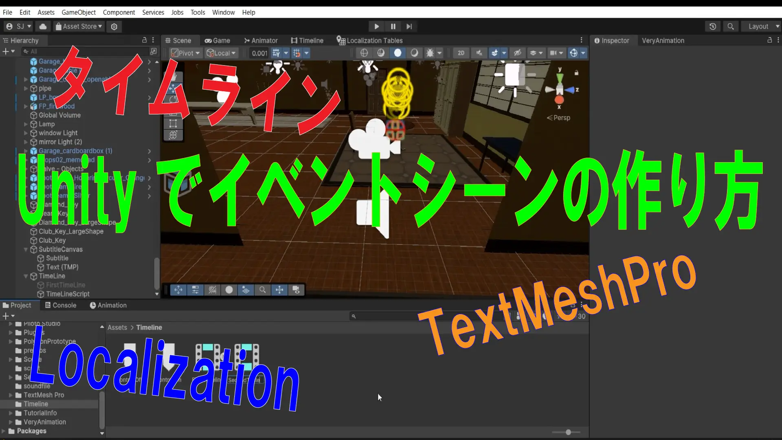Screen dimensions: 782x440
Task: Toggle scene effects (skybox, fog) icon
Action: [x=495, y=53]
